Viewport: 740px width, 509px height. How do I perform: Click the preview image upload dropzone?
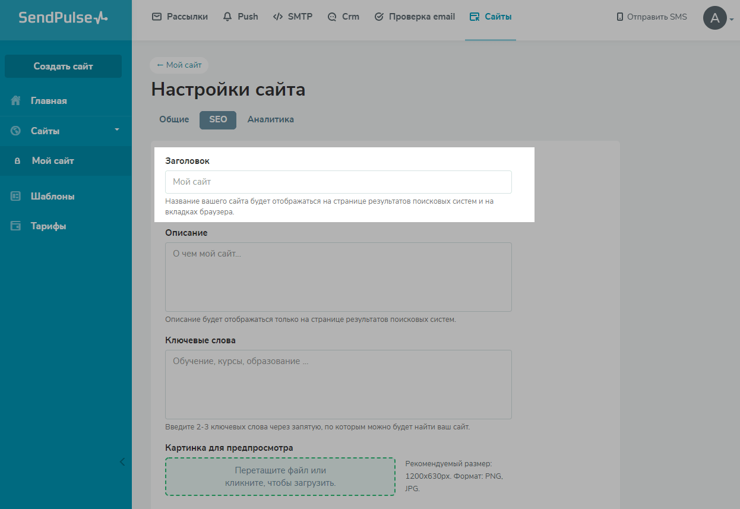[280, 476]
